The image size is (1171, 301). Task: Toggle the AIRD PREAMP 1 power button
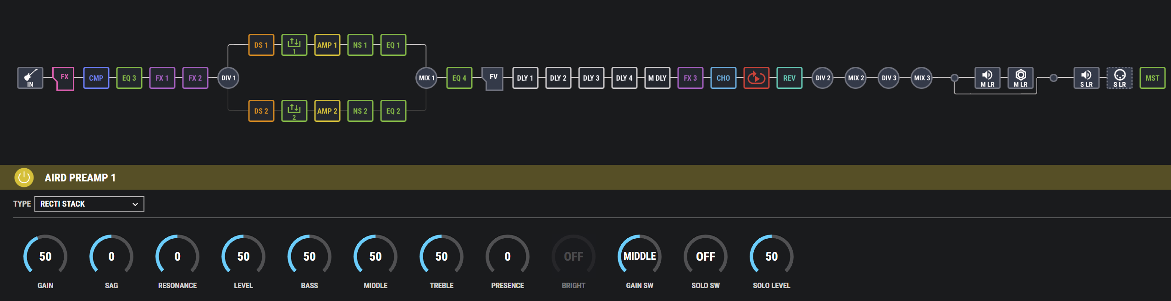coord(24,177)
